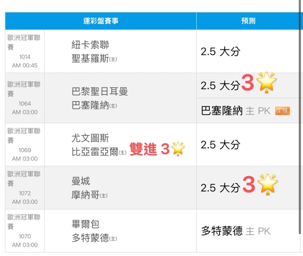303x256 pixels.
Task: Click the red 3 beside 曼城 2.5 大分
Action: (249, 185)
